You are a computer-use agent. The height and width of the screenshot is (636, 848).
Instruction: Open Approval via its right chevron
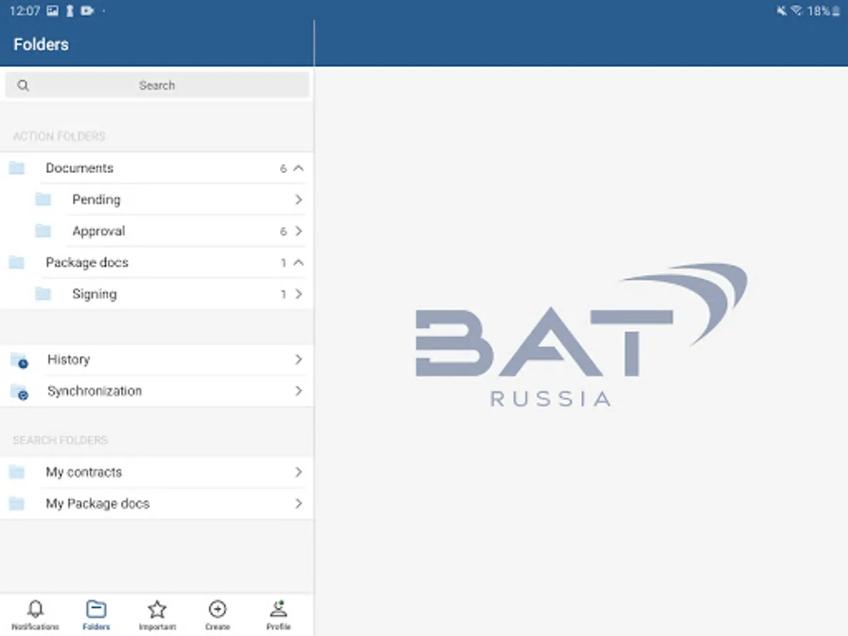pos(299,231)
